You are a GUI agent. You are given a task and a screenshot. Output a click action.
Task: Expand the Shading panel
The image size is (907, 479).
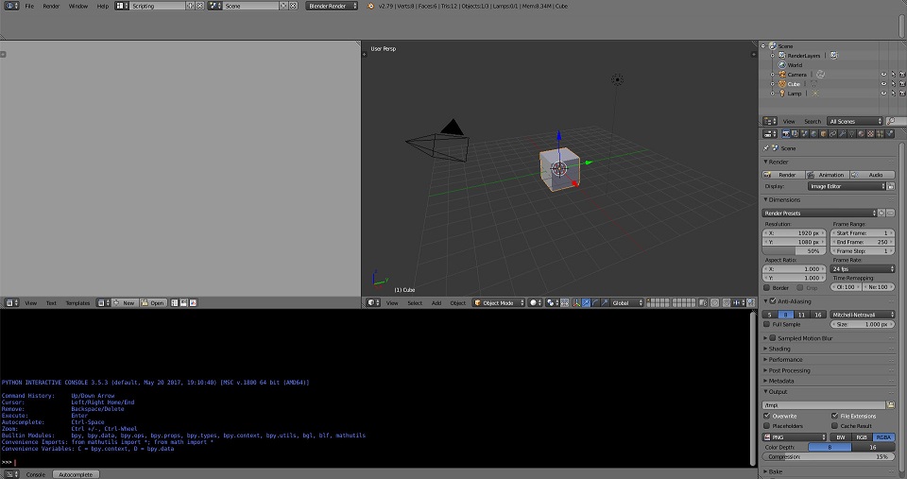(x=779, y=349)
